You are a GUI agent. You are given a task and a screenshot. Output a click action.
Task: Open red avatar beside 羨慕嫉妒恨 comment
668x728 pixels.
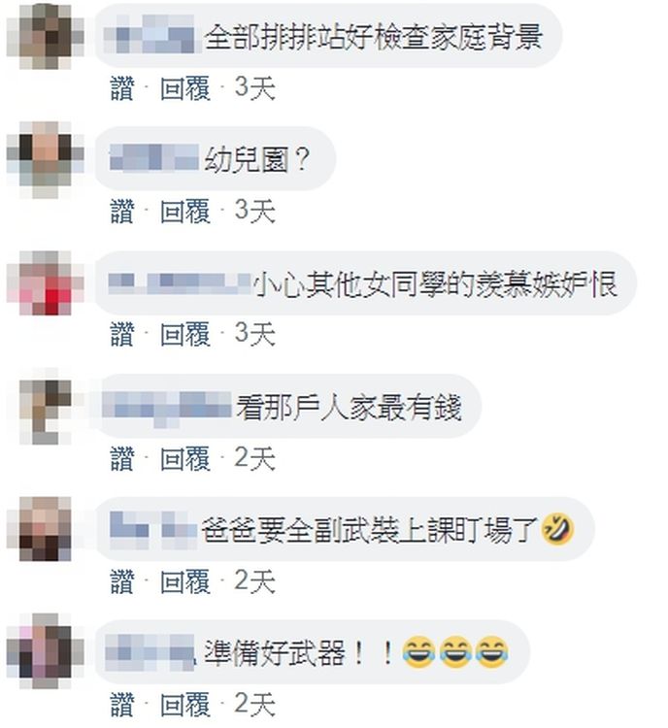tap(46, 282)
